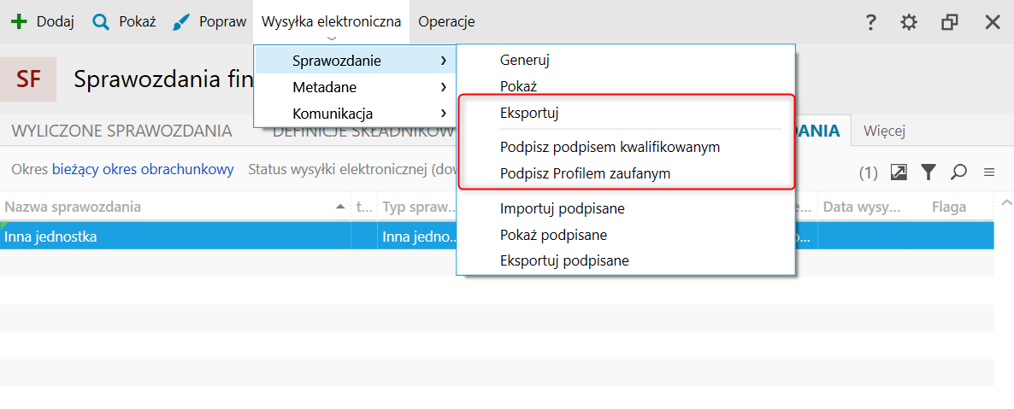
Task: Expand the Metadane submenu
Action: click(355, 86)
